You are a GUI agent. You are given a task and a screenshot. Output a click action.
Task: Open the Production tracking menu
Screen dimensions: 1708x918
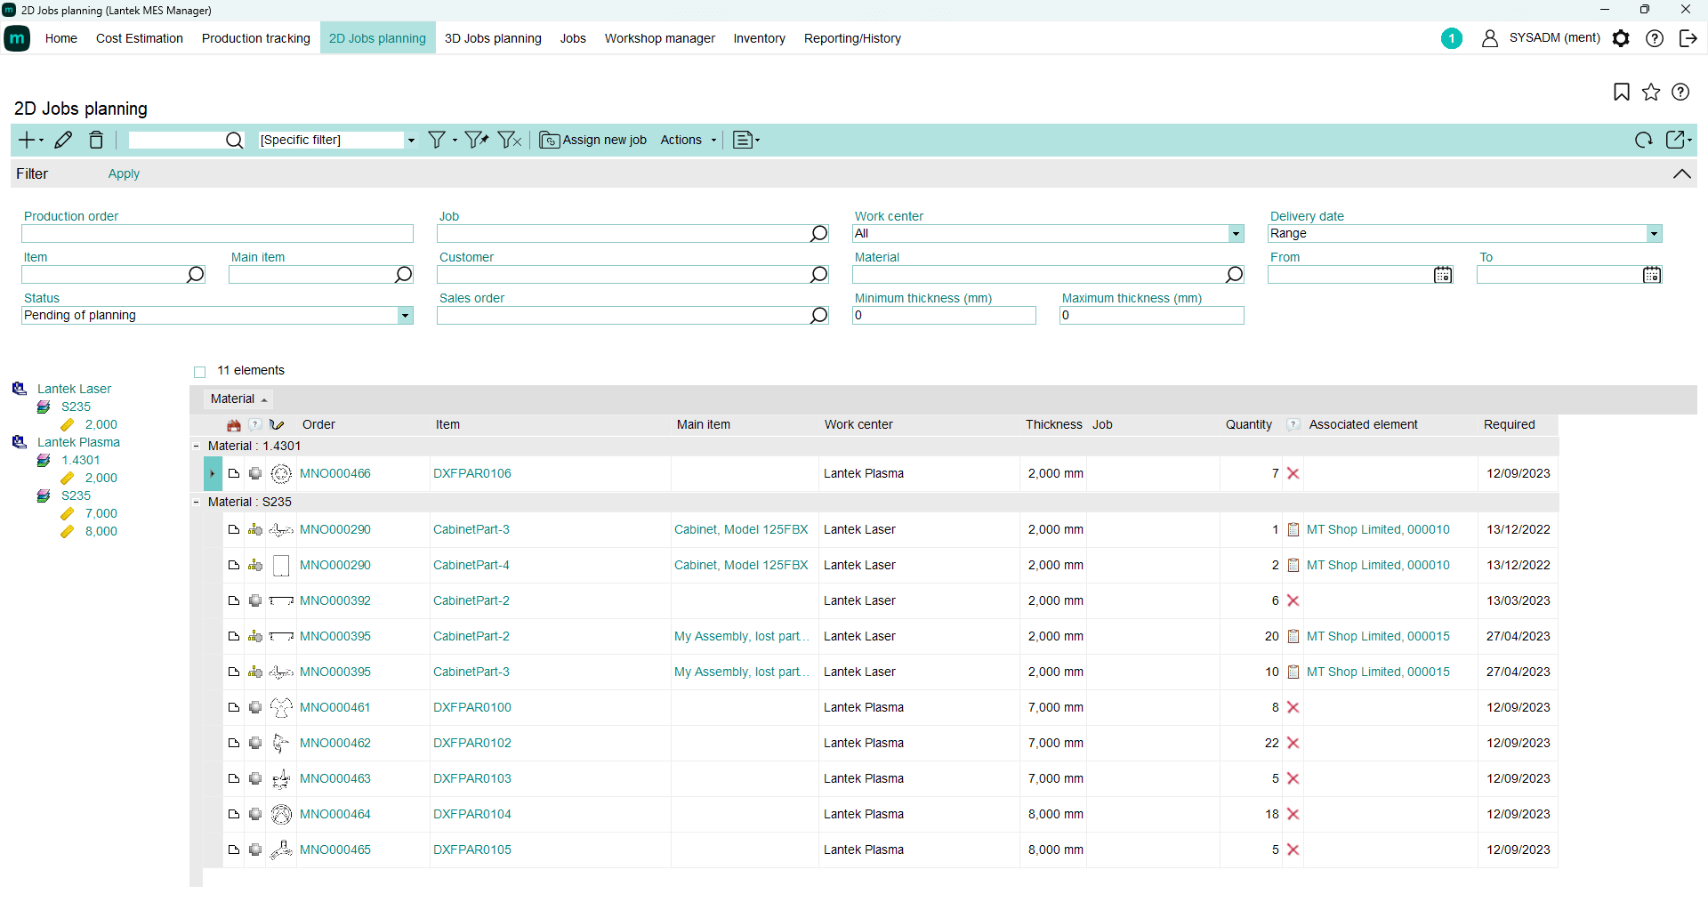tap(255, 38)
